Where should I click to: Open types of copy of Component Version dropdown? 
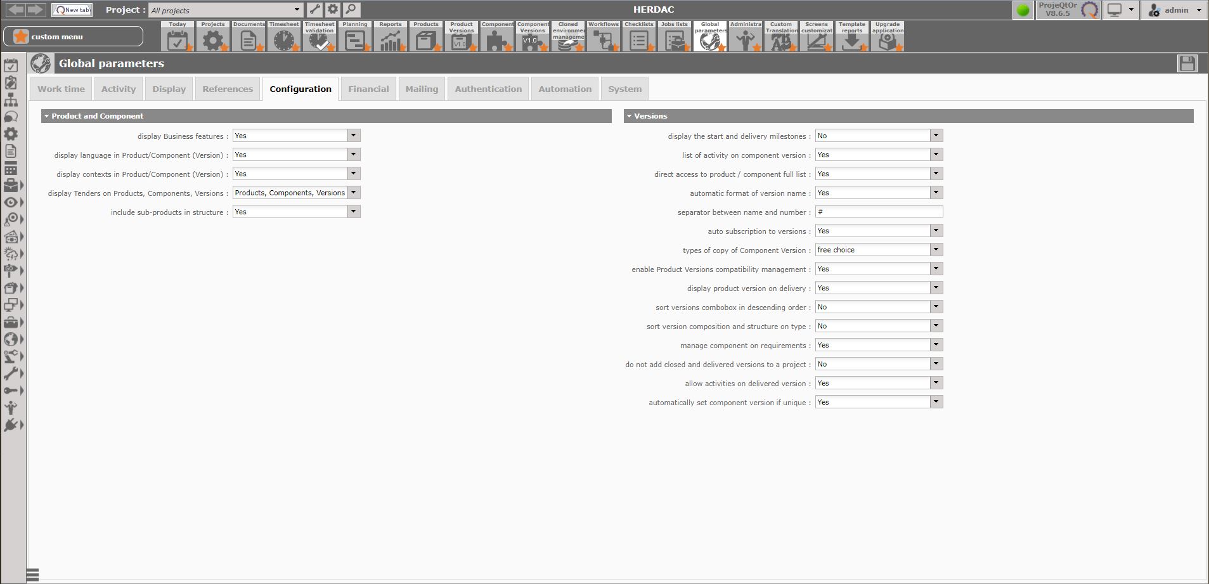point(936,250)
